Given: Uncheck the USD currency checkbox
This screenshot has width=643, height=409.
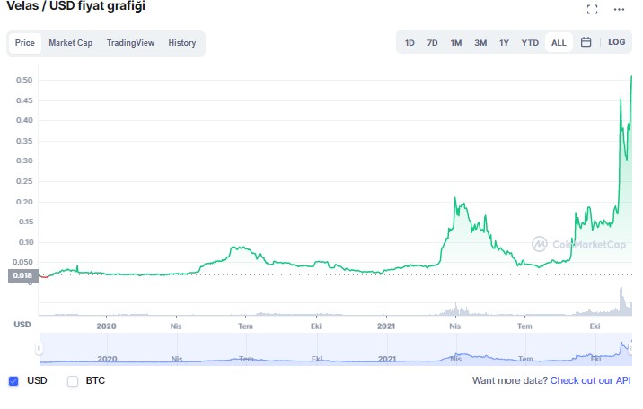Looking at the screenshot, I should click(x=13, y=381).
